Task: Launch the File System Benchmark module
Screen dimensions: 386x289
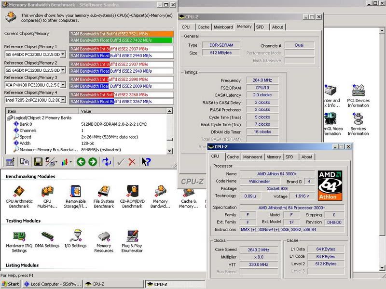Action: (x=104, y=192)
